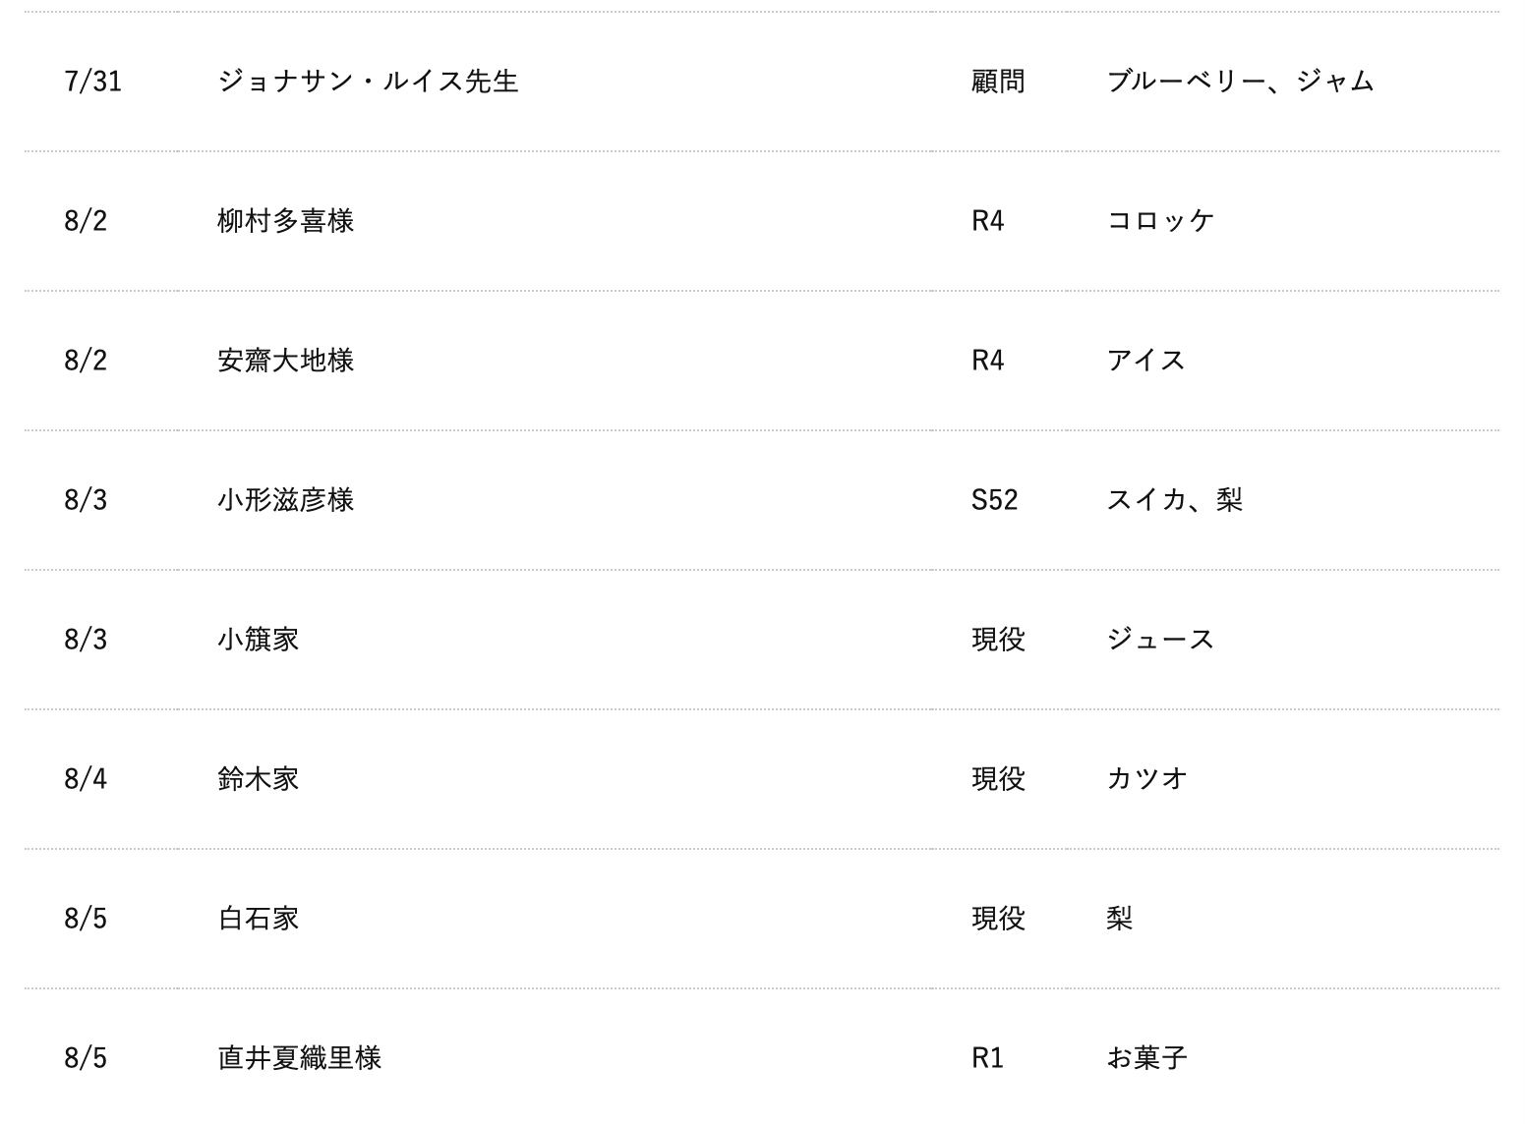Click the スイカ、梨 entry

click(1174, 500)
